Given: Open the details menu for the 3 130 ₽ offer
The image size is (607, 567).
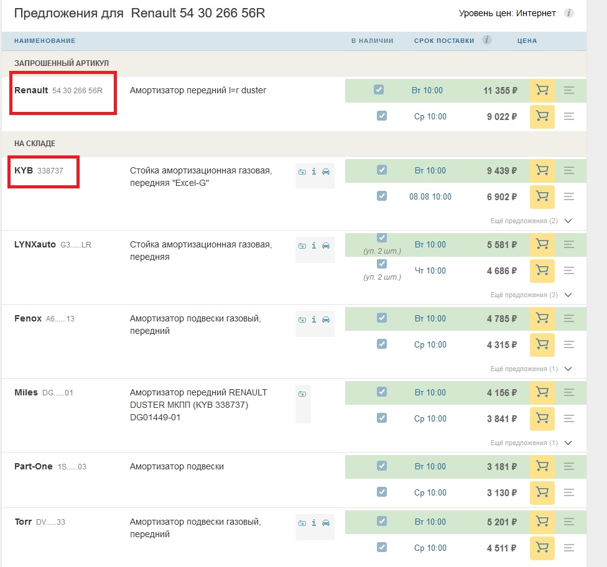Looking at the screenshot, I should (x=568, y=492).
